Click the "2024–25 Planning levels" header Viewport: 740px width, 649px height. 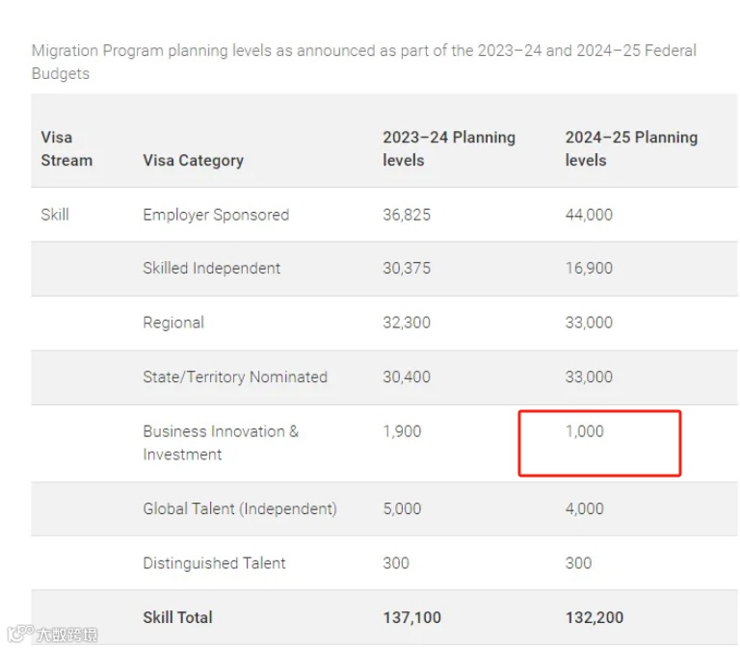pyautogui.click(x=630, y=148)
